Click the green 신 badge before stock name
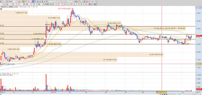 point(24,2)
